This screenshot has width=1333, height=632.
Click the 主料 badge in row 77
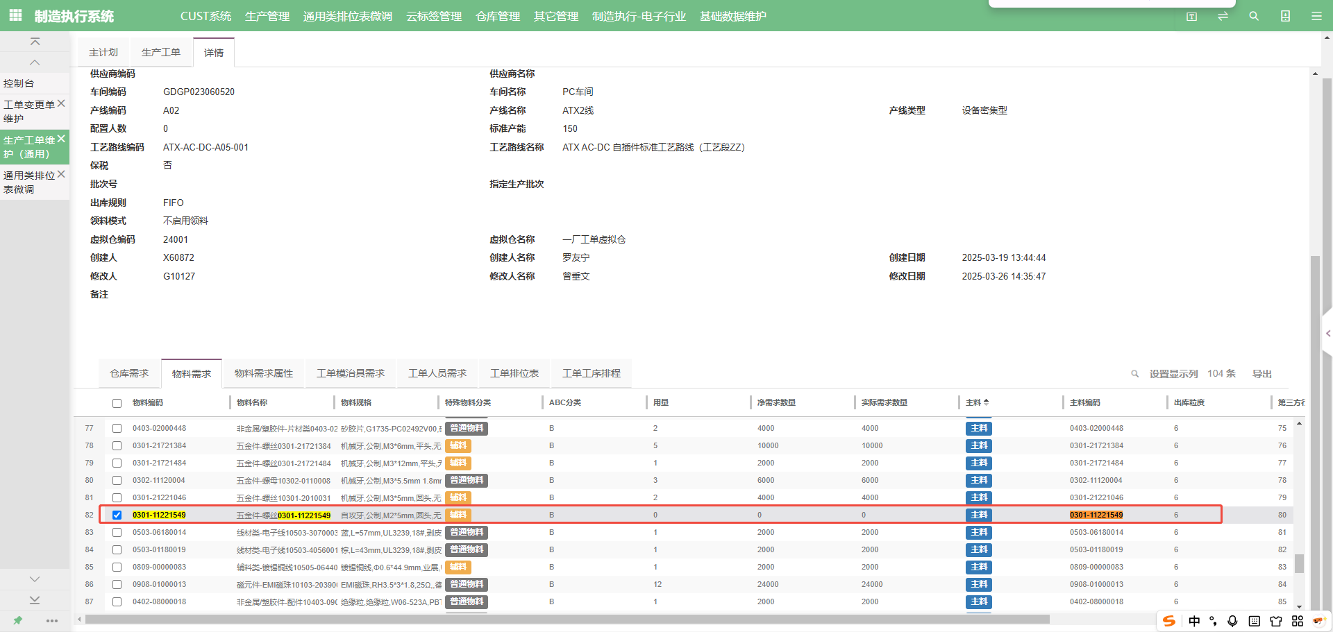coord(979,429)
